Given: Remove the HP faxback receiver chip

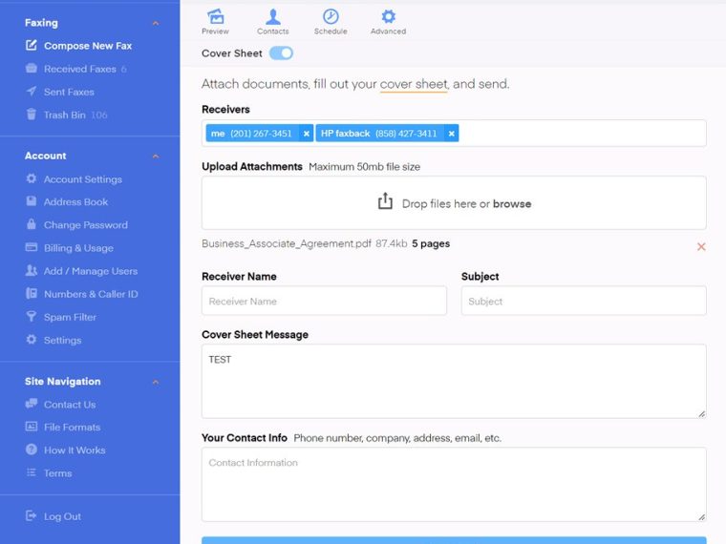Looking at the screenshot, I should pos(452,134).
